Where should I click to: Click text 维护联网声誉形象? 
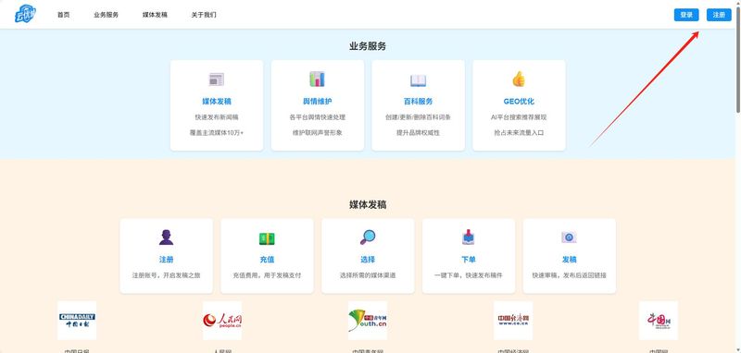317,133
